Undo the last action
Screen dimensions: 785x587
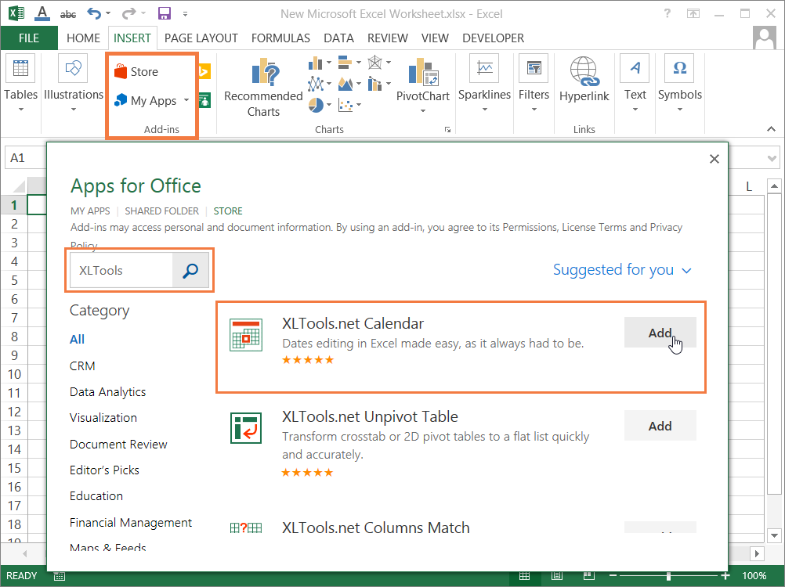[94, 13]
